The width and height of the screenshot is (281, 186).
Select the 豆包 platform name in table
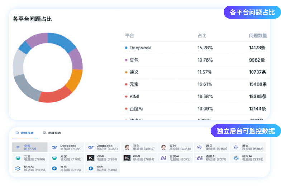pos(134,60)
